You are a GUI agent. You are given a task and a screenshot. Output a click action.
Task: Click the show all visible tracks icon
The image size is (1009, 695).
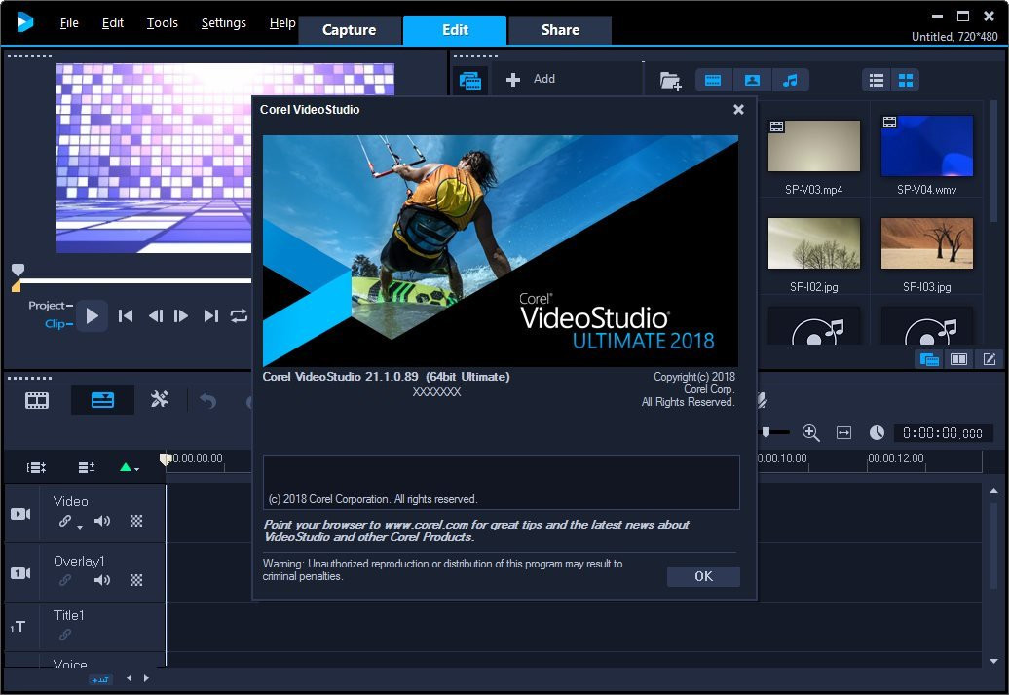(36, 467)
